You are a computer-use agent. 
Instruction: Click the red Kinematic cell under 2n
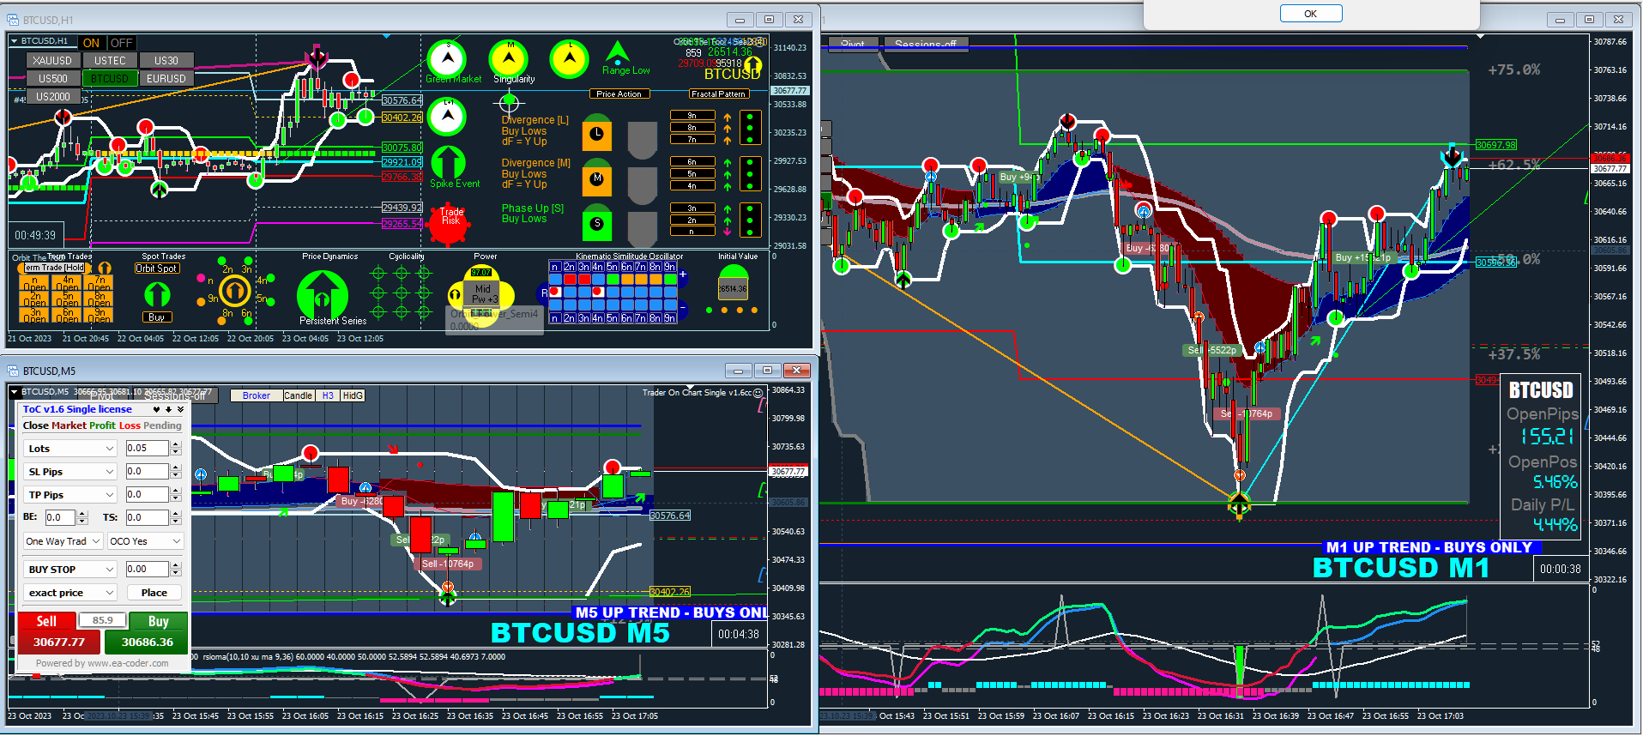click(x=570, y=279)
